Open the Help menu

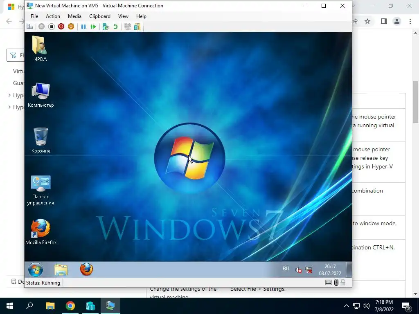(141, 16)
